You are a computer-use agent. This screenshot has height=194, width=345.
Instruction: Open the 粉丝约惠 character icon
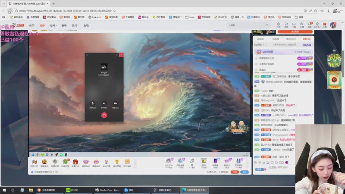pos(107,163)
